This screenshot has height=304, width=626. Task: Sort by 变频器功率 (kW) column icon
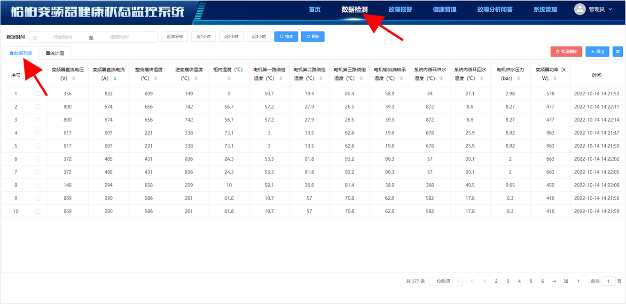555,78
